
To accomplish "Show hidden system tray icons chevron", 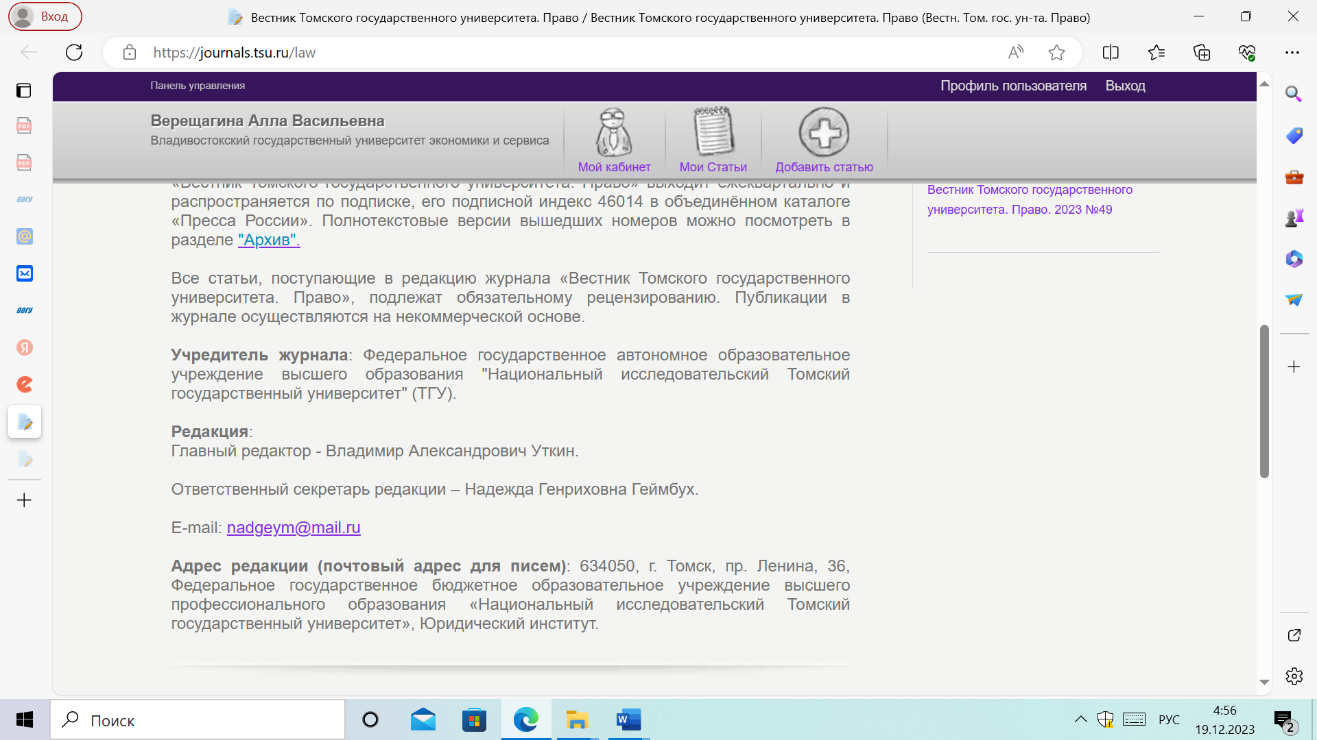I will 1080,719.
